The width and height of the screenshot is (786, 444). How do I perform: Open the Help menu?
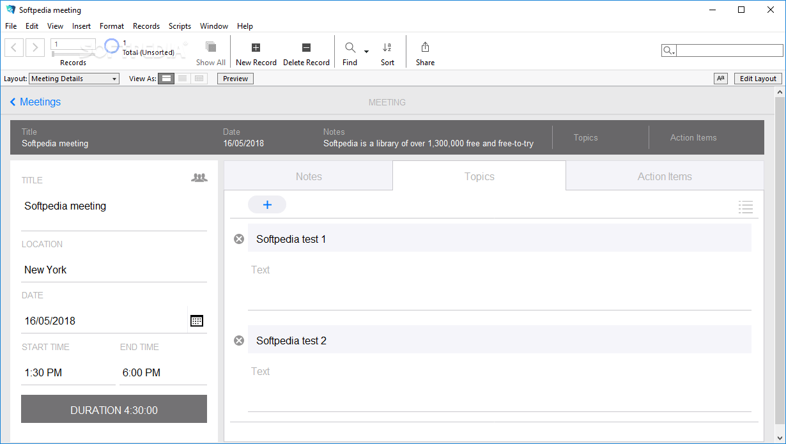pyautogui.click(x=245, y=26)
